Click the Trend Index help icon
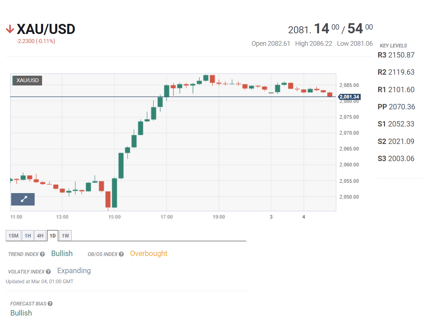This screenshot has height=330, width=429. pyautogui.click(x=42, y=254)
